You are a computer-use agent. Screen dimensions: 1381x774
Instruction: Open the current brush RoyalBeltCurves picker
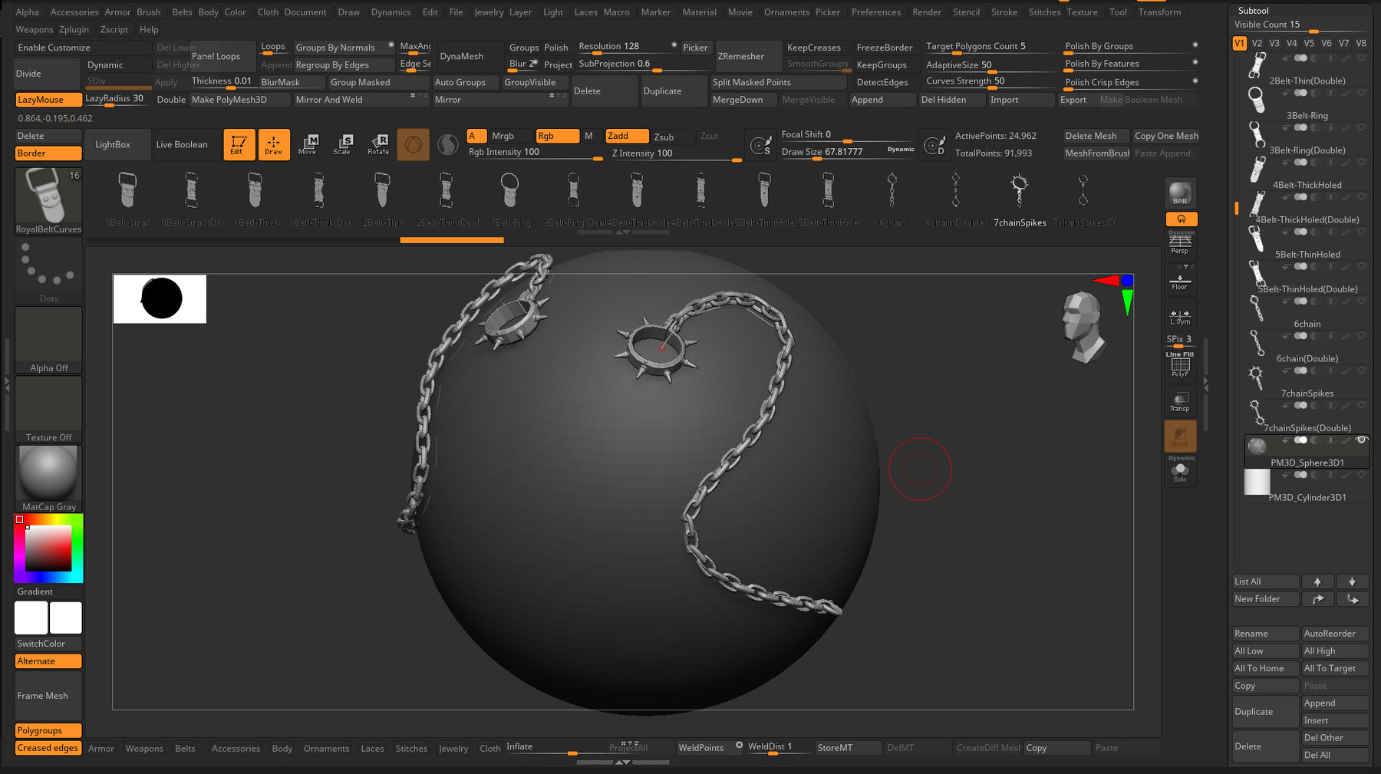point(48,201)
